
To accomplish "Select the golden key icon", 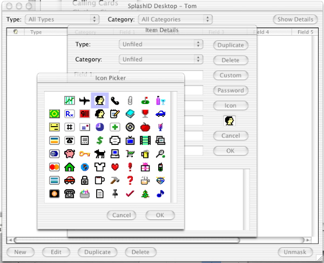I will [84, 154].
